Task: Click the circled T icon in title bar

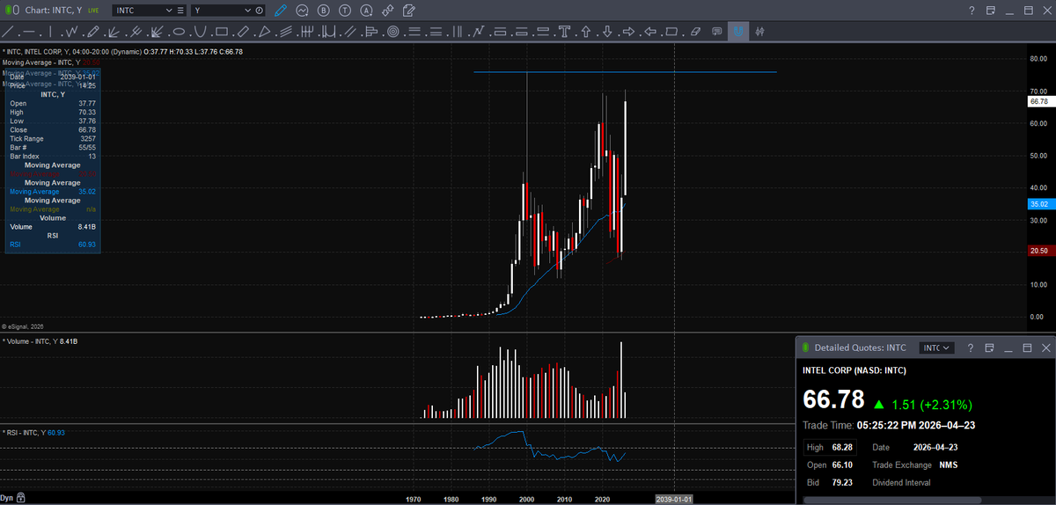Action: coord(344,11)
